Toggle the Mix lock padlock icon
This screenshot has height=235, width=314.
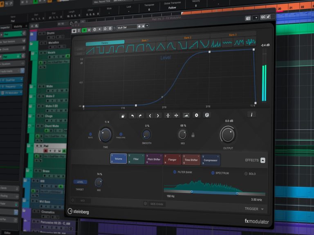pos(193,135)
